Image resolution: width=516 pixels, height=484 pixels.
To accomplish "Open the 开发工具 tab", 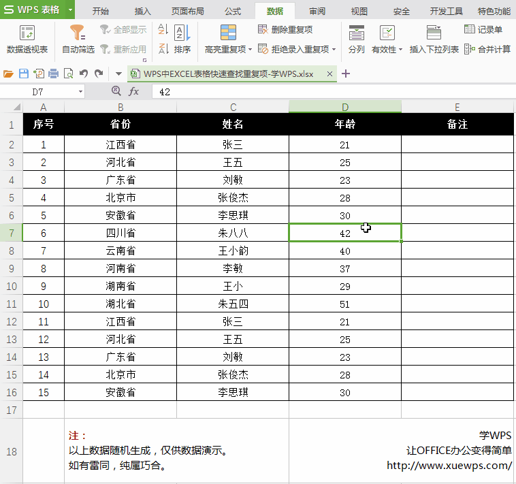I will (x=447, y=11).
